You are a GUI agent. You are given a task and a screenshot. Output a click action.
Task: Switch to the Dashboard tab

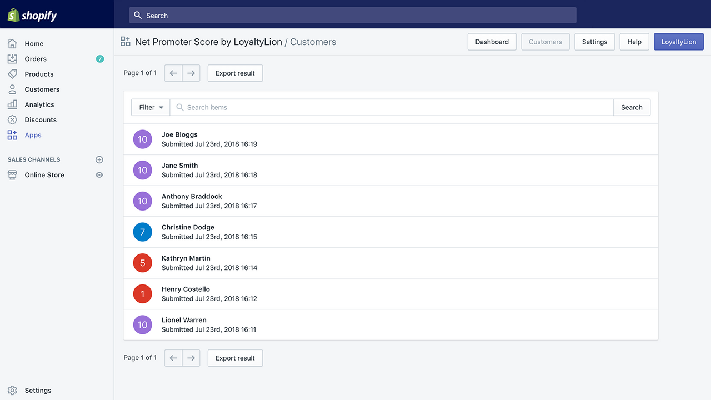492,42
